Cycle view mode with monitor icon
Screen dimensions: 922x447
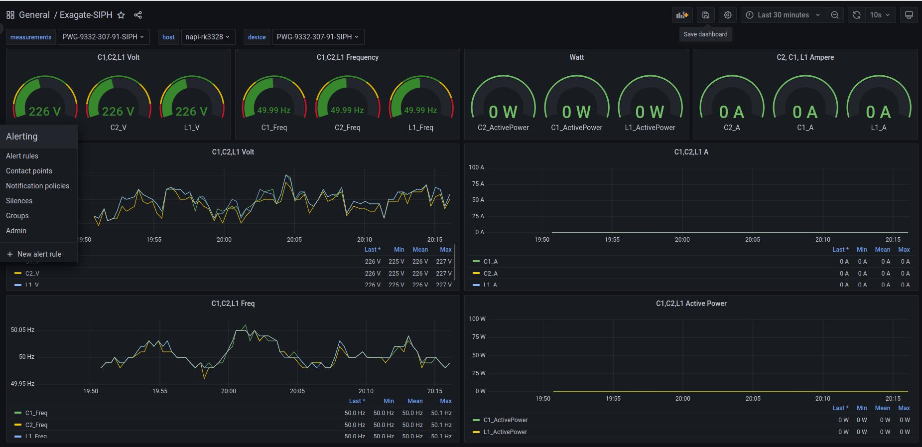[x=909, y=15]
